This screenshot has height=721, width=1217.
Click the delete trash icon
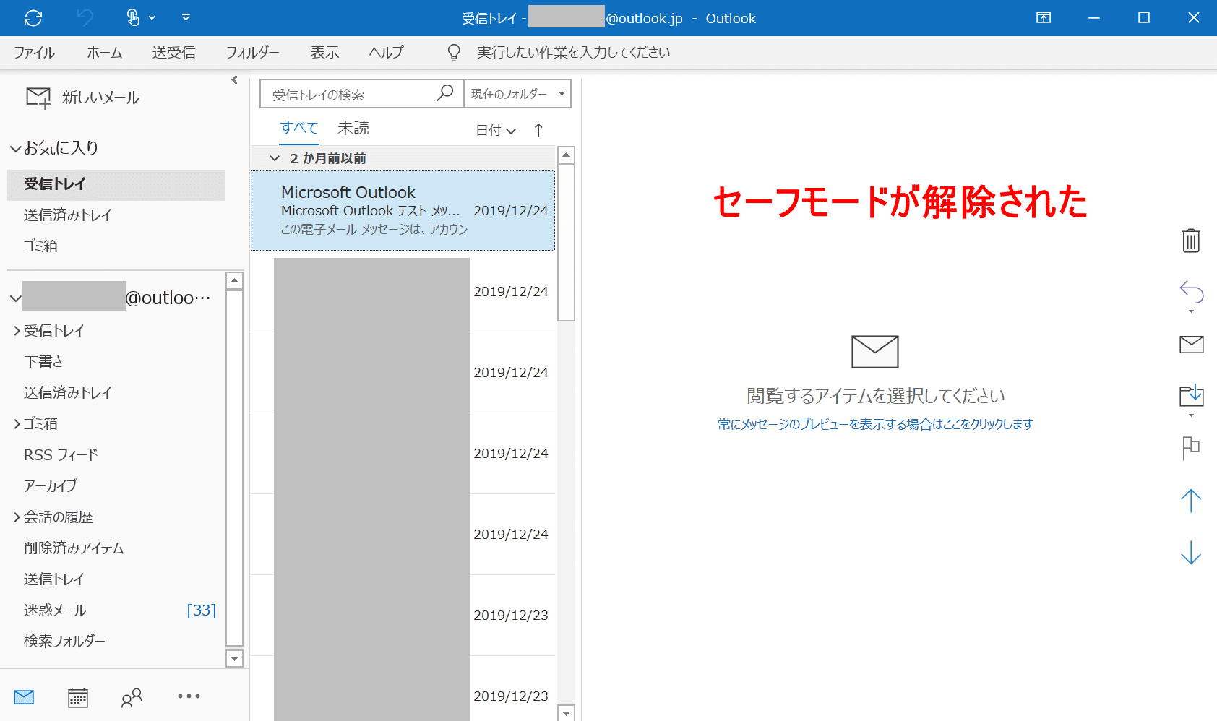[1191, 241]
